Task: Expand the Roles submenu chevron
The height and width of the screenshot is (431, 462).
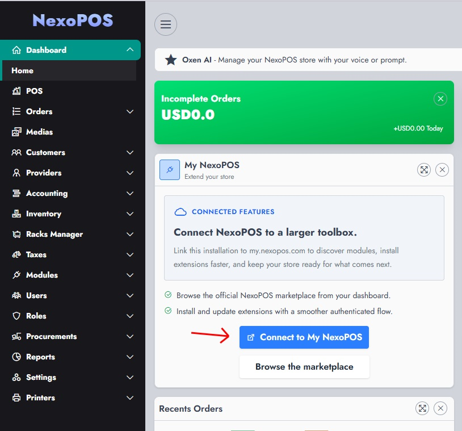Action: (130, 316)
